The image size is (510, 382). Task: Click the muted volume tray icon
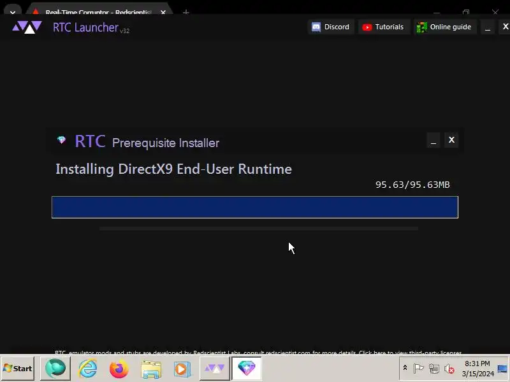[x=449, y=369]
